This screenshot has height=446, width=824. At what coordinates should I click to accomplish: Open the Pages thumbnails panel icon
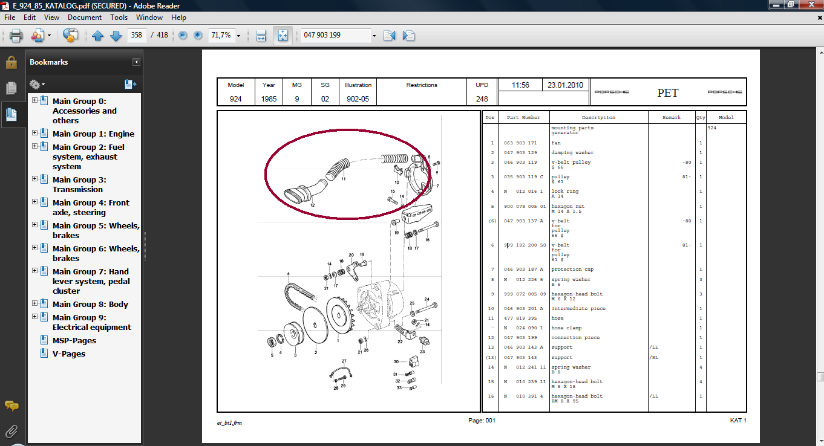click(x=11, y=88)
